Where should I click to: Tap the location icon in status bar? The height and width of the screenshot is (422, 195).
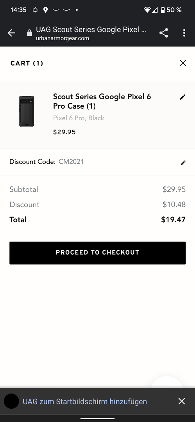click(x=45, y=10)
